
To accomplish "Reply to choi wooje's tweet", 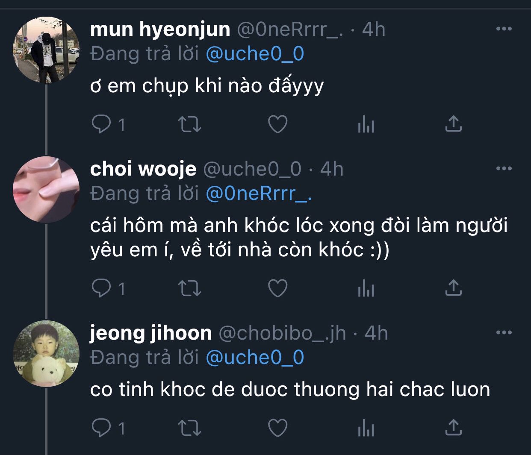I will pyautogui.click(x=101, y=288).
